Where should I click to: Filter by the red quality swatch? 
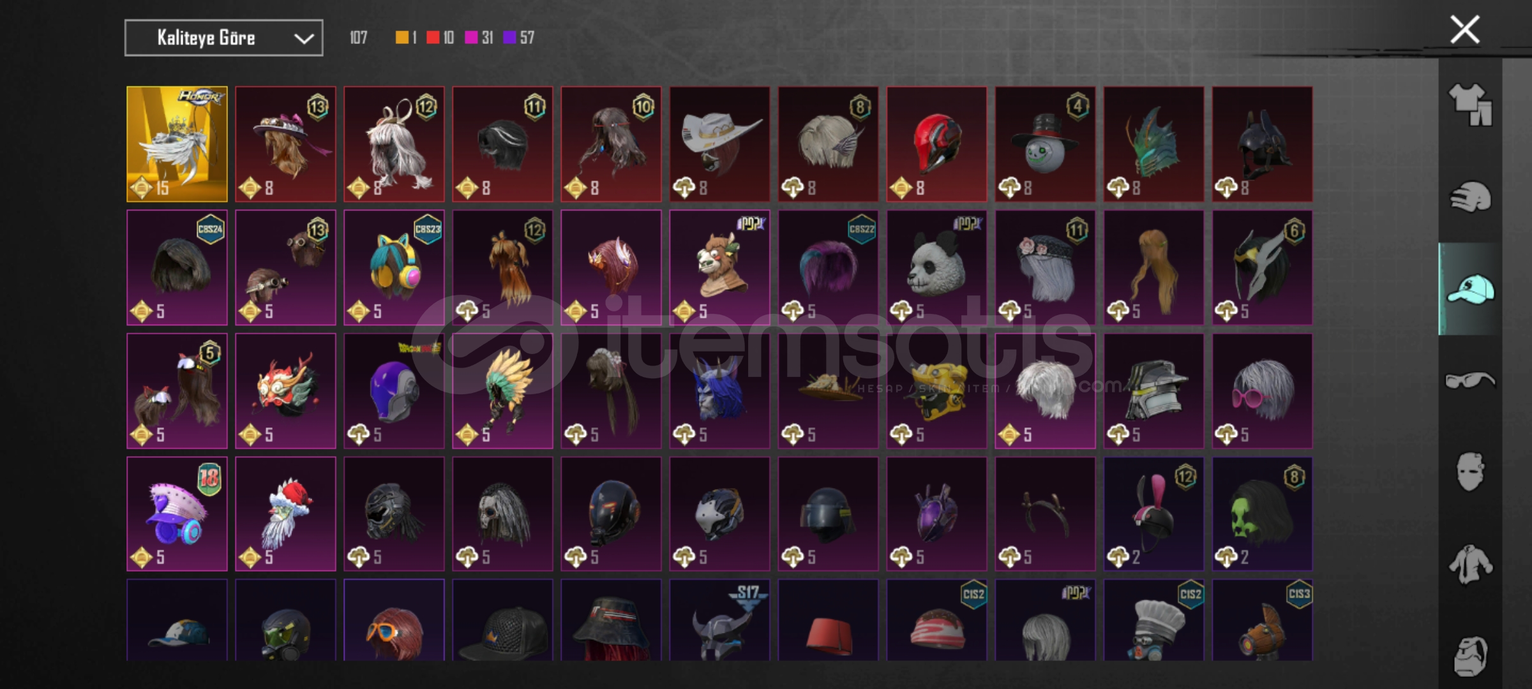(433, 38)
